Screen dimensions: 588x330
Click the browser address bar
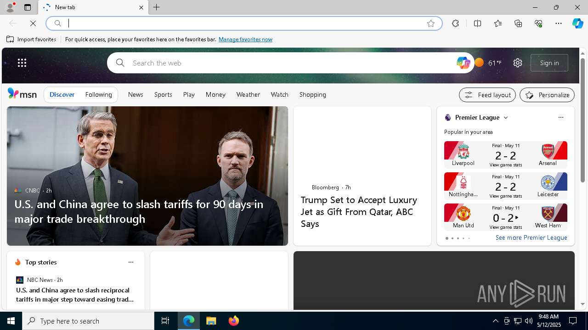pos(243,23)
